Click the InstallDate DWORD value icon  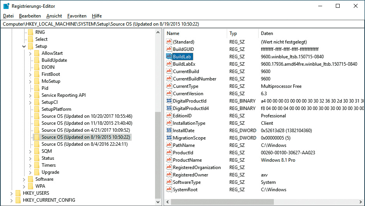(x=169, y=131)
